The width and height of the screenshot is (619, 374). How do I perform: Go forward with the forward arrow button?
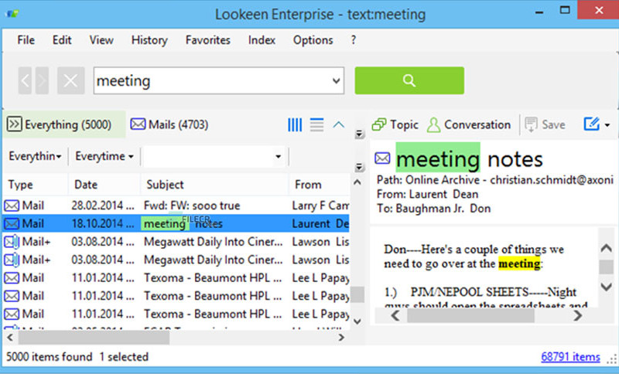point(42,80)
